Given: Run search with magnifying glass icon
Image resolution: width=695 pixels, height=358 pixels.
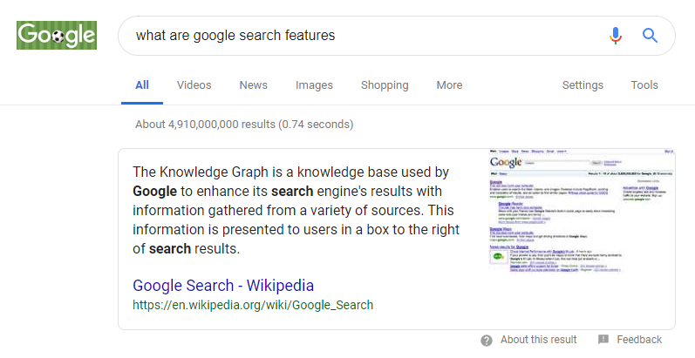Looking at the screenshot, I should click(650, 36).
